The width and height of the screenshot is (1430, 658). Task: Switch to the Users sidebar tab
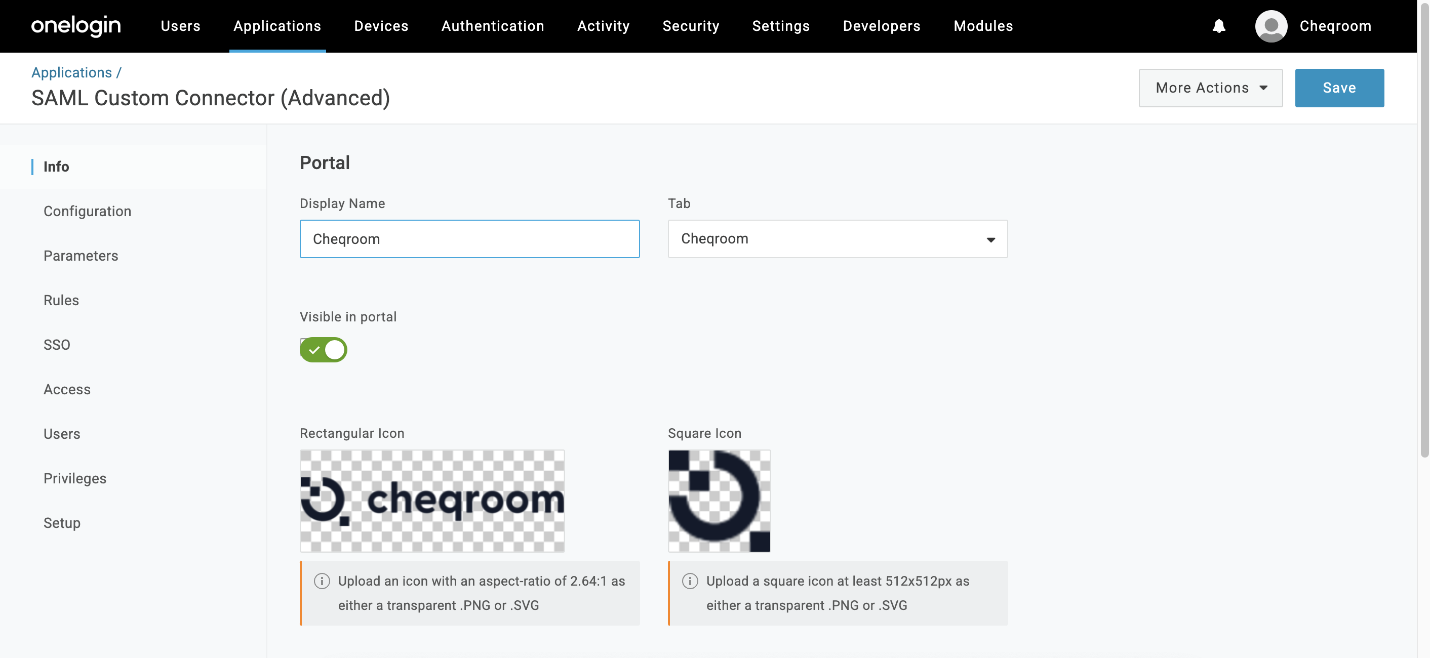coord(62,434)
